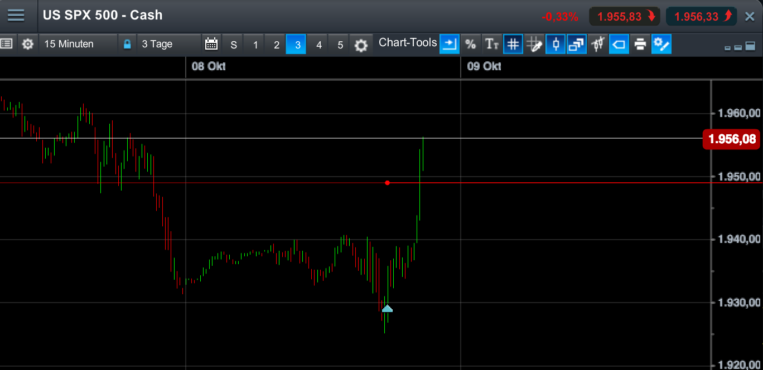
Task: Print the chart via printer icon
Action: [640, 44]
